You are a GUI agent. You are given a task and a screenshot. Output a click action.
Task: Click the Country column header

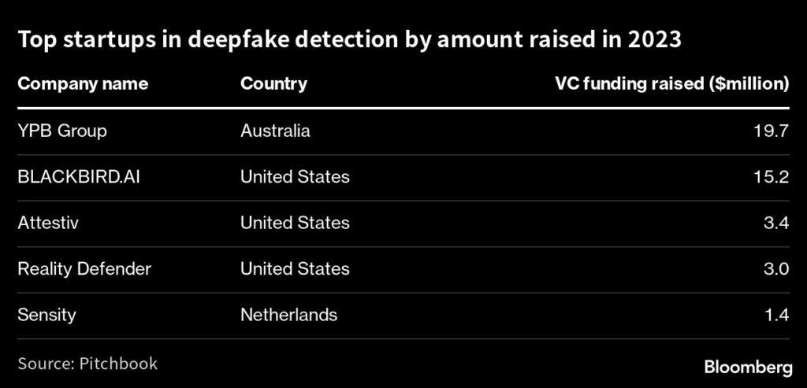tap(273, 83)
